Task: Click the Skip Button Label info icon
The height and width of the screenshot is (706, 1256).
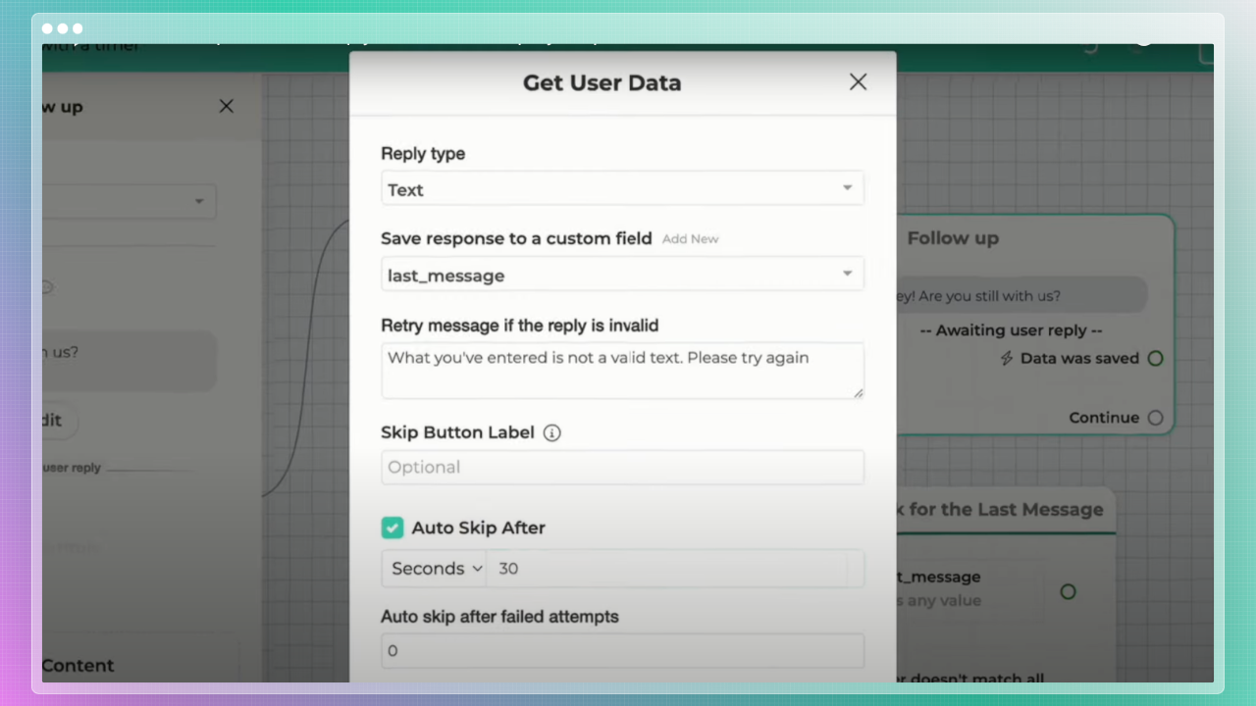Action: (x=552, y=432)
